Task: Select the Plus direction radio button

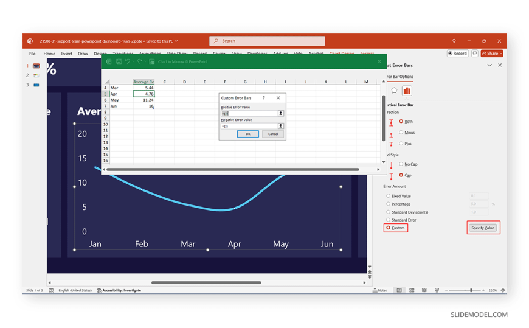Action: coord(401,144)
